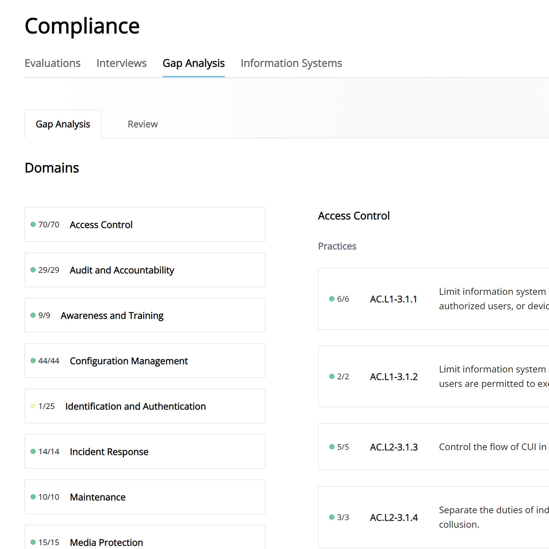Switch to the Interviews tab
The image size is (549, 549).
click(121, 63)
